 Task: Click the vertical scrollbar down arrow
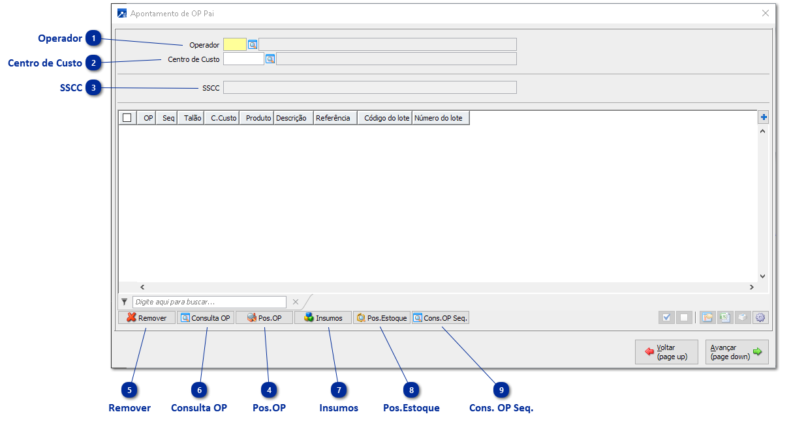762,276
